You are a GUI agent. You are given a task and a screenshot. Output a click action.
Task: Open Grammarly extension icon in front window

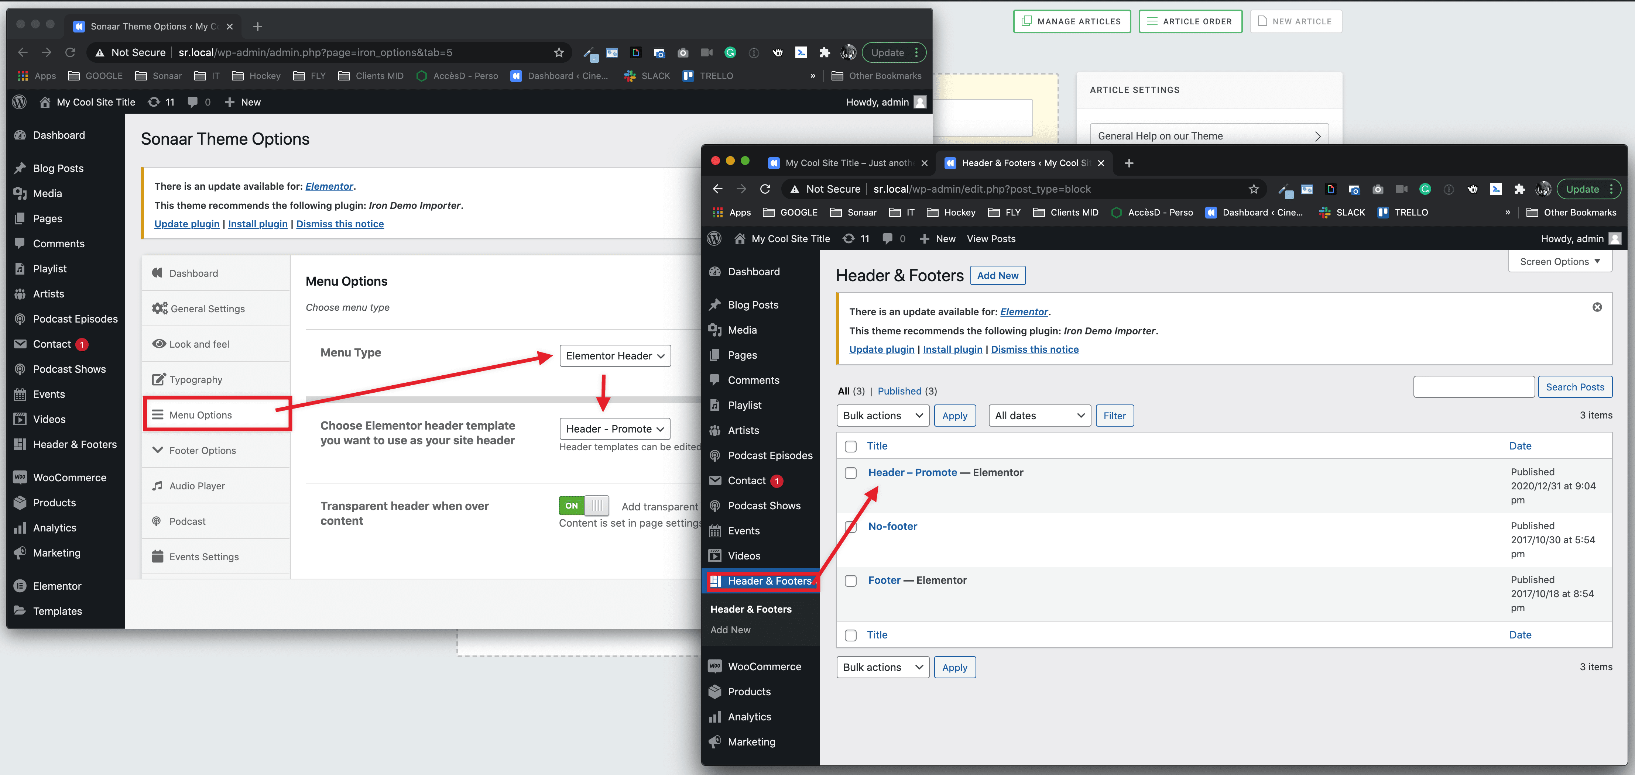point(1425,189)
